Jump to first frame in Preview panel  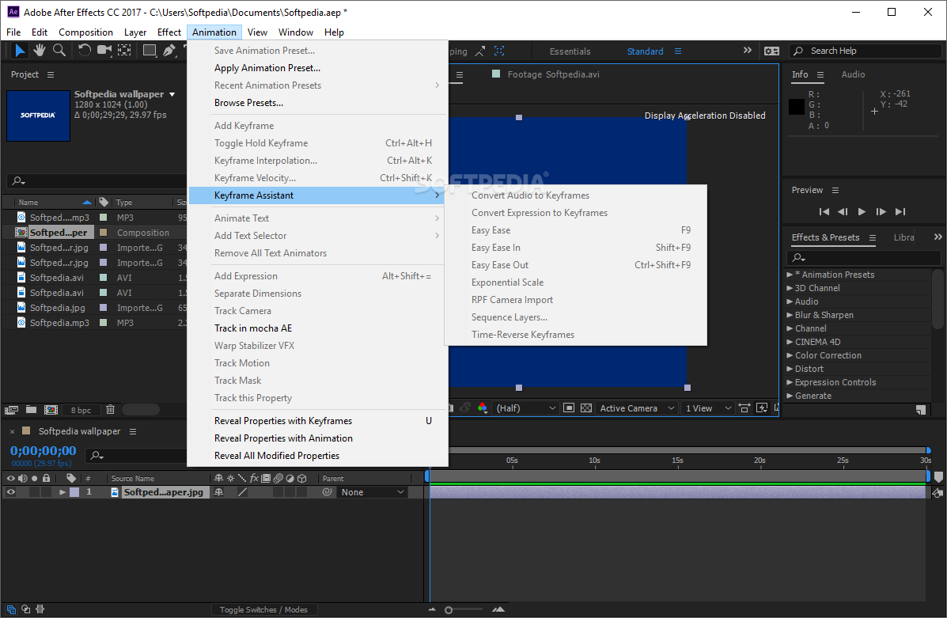coord(824,211)
